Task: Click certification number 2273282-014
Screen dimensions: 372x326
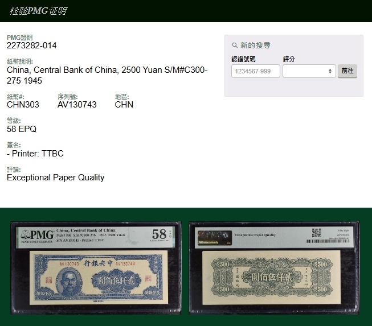Action: click(x=32, y=46)
